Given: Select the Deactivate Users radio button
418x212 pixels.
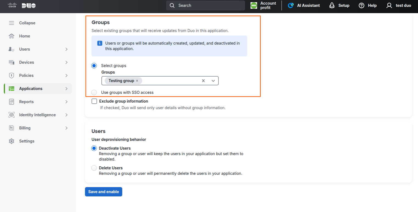Looking at the screenshot, I should coord(94,148).
